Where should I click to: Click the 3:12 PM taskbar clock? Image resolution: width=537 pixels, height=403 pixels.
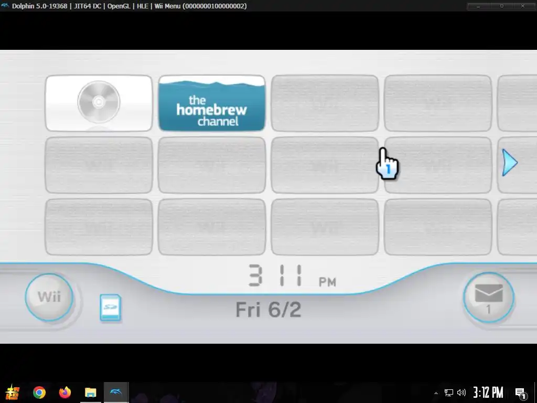click(x=488, y=393)
